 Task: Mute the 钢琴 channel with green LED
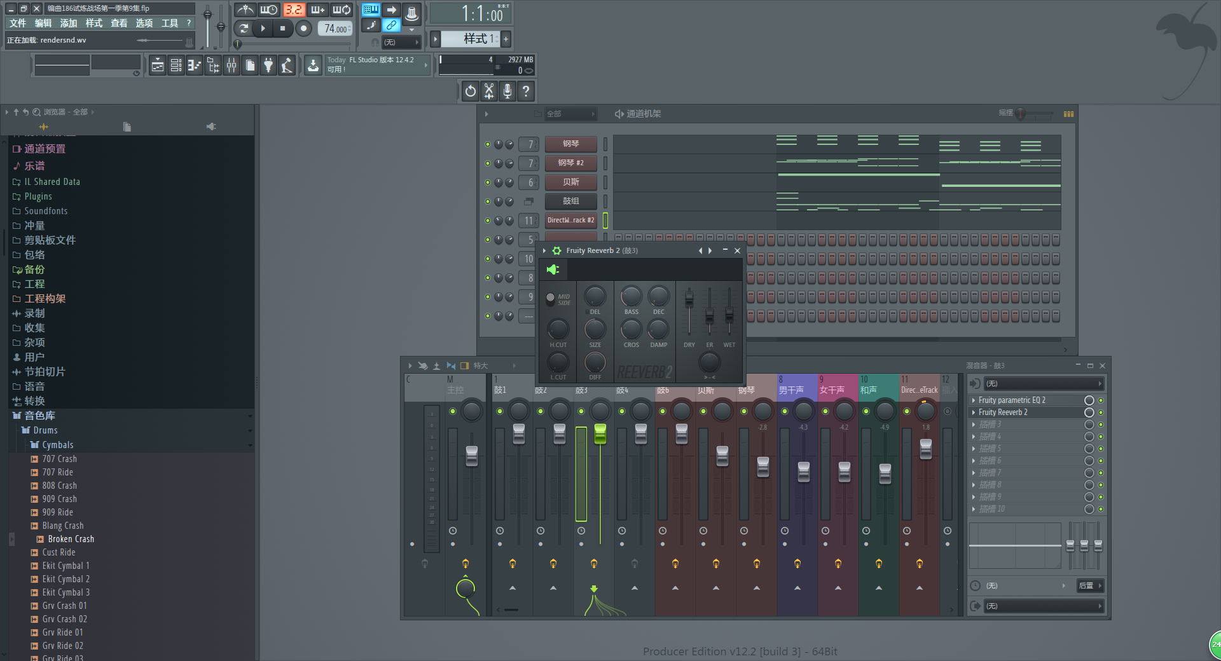tap(488, 144)
